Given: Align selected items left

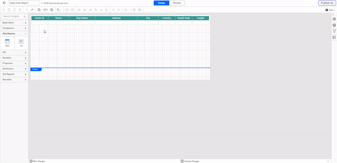Looking at the screenshot, I should [x=79, y=10].
